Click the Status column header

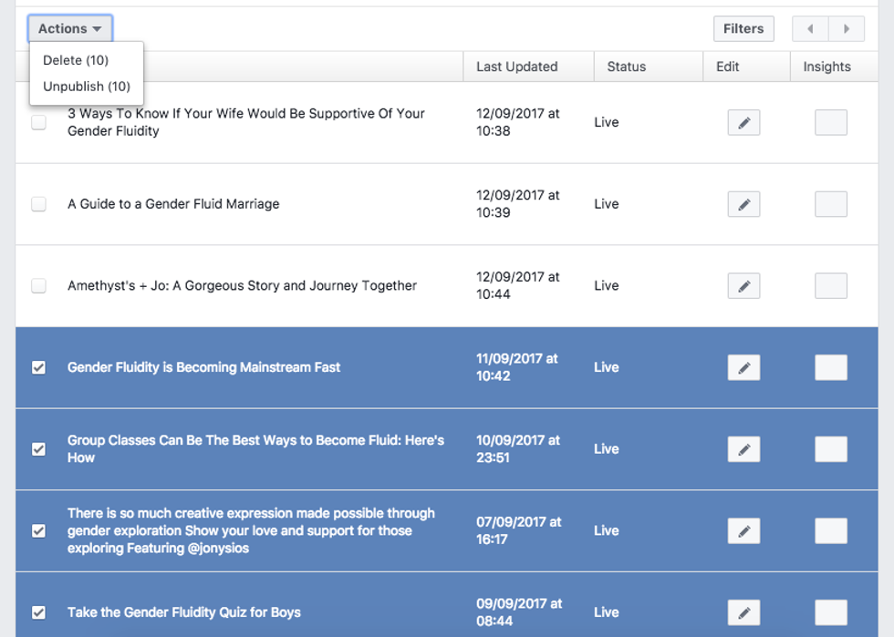[626, 67]
